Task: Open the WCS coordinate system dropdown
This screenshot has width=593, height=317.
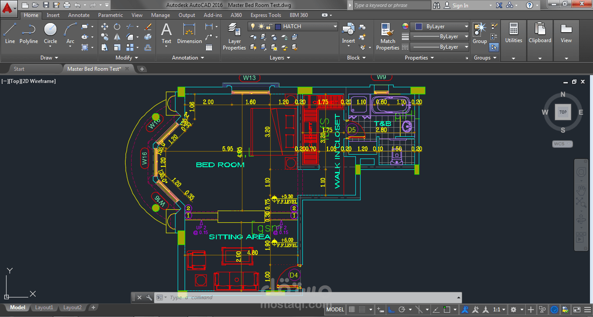Action: coord(563,144)
